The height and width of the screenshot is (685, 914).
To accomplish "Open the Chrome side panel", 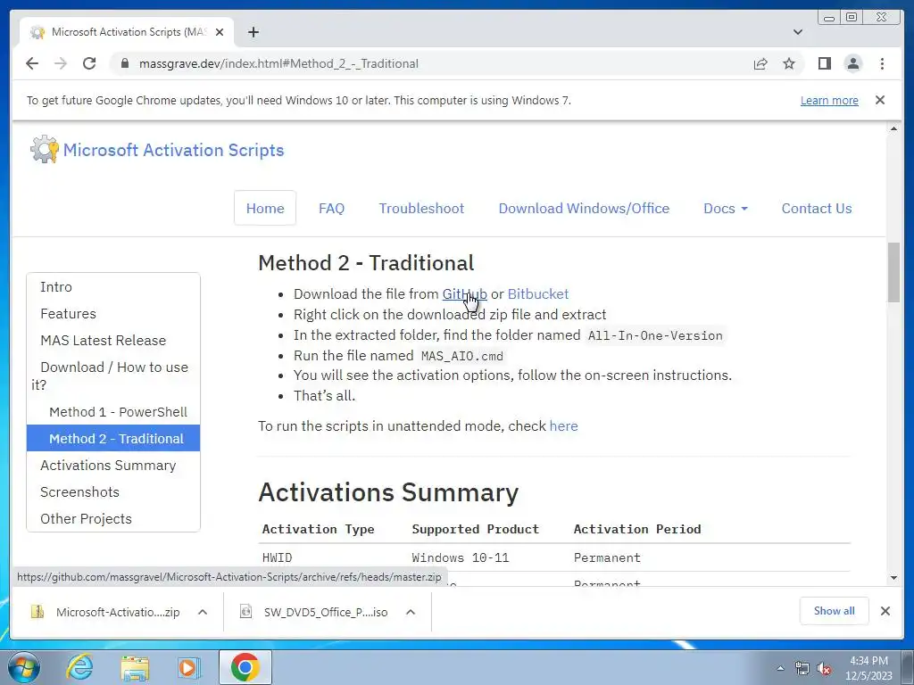I will coord(824,63).
